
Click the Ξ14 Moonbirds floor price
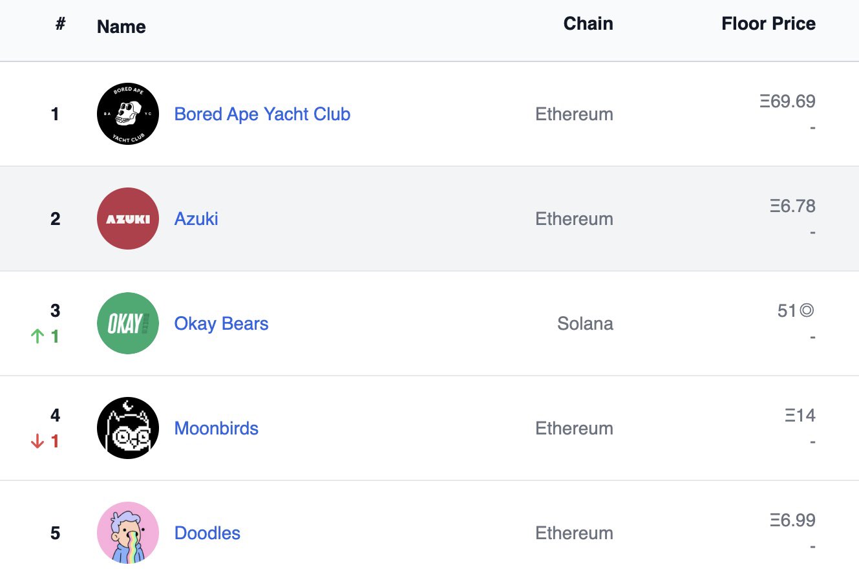(x=800, y=416)
